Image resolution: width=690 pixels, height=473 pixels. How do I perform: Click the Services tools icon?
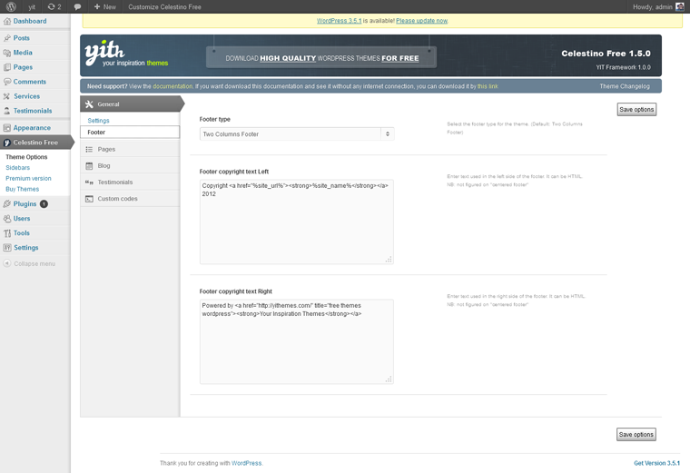7,96
